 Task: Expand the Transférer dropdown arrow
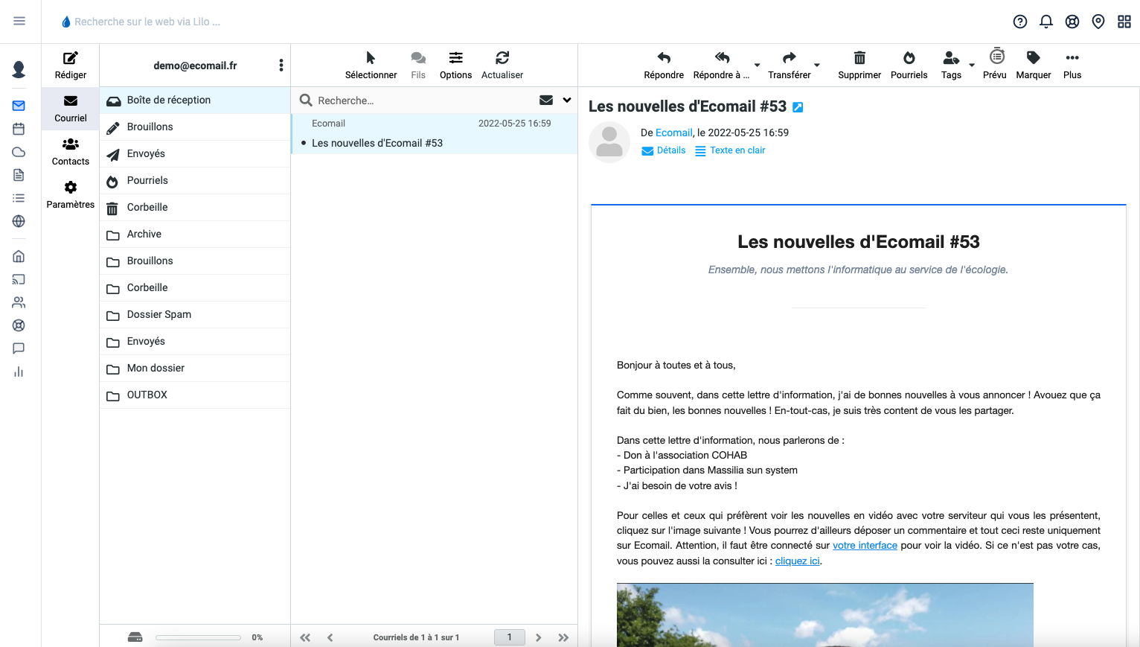817,66
